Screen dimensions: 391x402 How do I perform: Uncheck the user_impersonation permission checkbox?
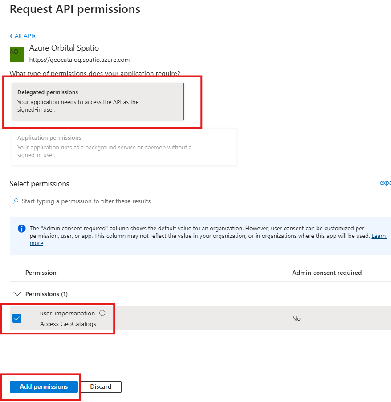pyautogui.click(x=17, y=318)
